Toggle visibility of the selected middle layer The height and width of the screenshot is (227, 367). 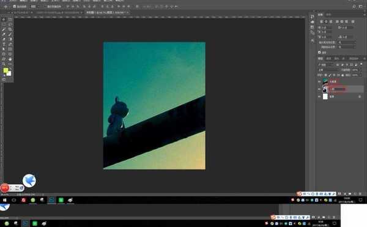point(319,89)
